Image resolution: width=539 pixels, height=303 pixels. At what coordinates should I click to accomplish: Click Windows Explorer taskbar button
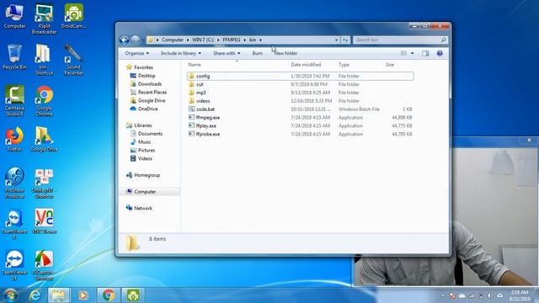[x=58, y=295]
